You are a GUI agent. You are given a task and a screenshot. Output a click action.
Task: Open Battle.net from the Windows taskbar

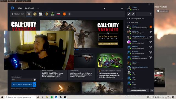tap(56, 97)
